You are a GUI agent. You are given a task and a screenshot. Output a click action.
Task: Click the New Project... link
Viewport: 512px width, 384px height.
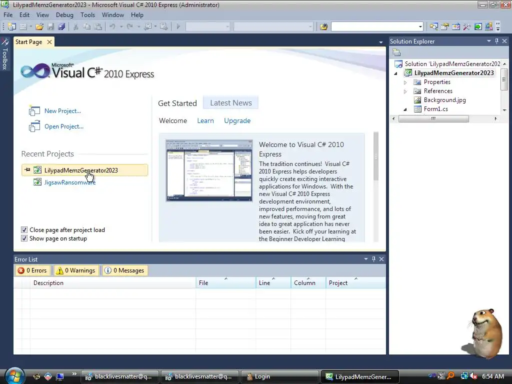[62, 111]
